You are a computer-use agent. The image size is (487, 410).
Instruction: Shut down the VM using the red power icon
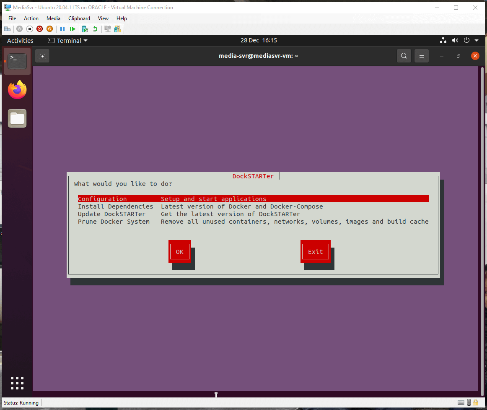[x=39, y=29]
